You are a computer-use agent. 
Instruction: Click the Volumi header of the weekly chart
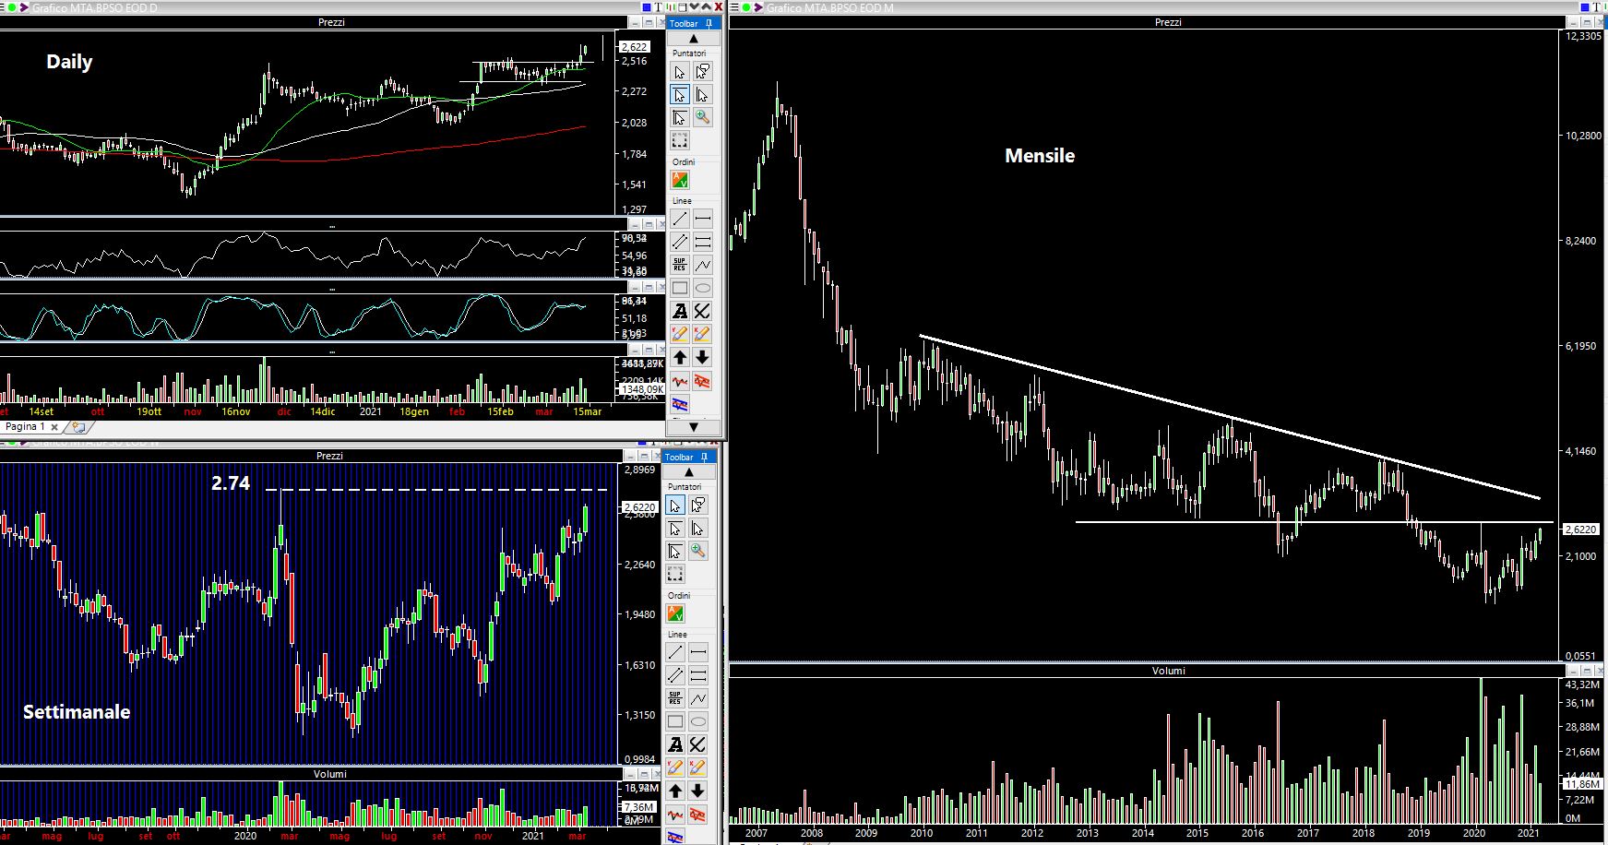pyautogui.click(x=329, y=774)
